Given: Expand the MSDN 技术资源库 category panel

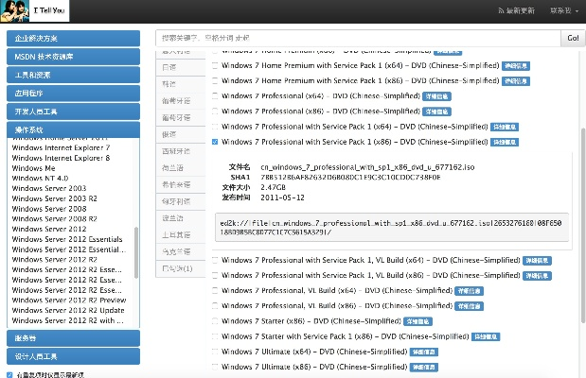Looking at the screenshot, I should tap(73, 57).
